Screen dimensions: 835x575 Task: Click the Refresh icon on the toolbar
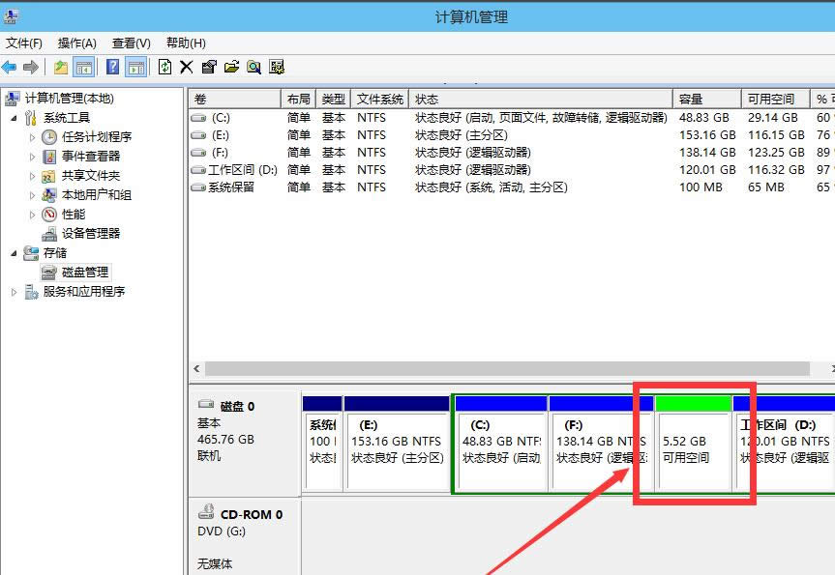click(164, 66)
